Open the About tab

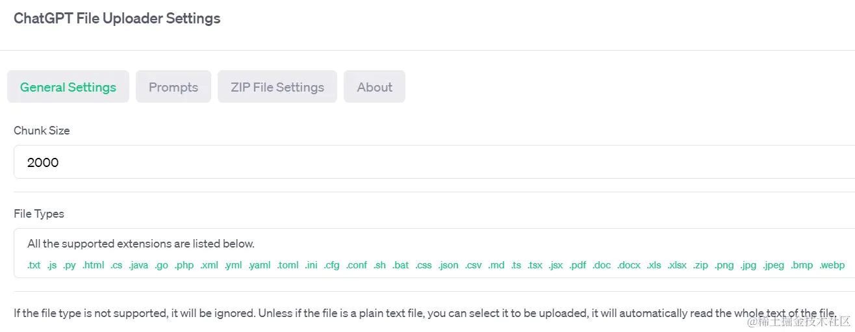(x=375, y=87)
